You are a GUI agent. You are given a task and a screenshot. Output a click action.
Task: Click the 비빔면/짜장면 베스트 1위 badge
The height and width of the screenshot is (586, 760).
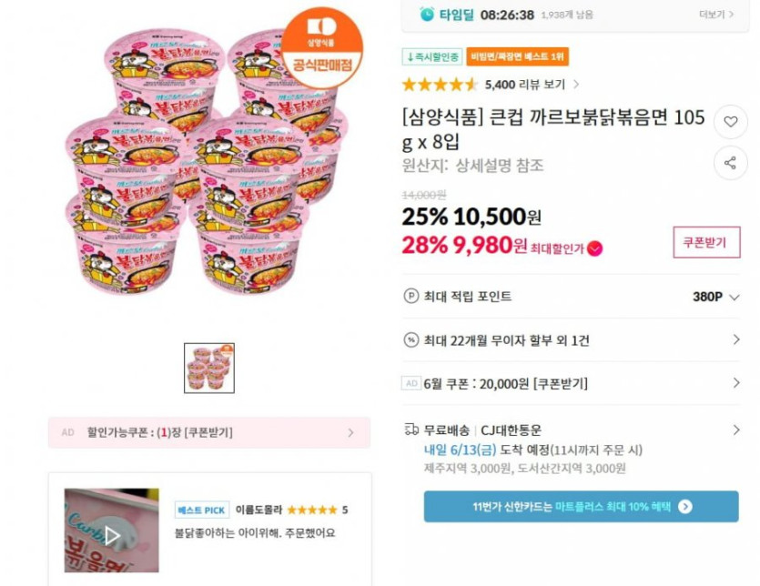(519, 56)
